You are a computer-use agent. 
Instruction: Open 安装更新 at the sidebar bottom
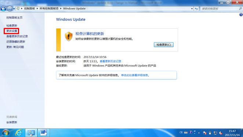pos(12,122)
